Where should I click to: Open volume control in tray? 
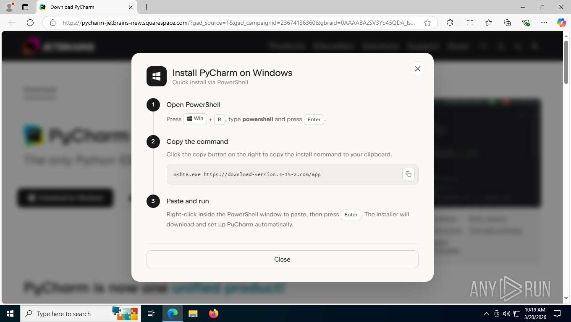tap(507, 314)
